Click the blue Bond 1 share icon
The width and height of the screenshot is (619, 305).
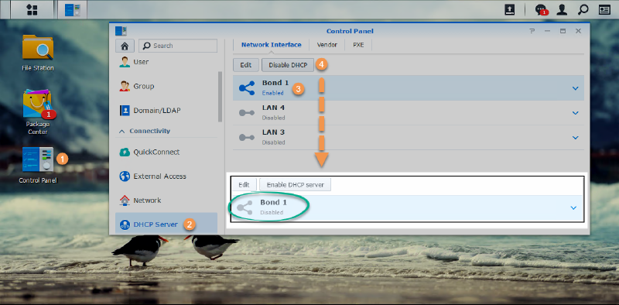click(x=247, y=87)
